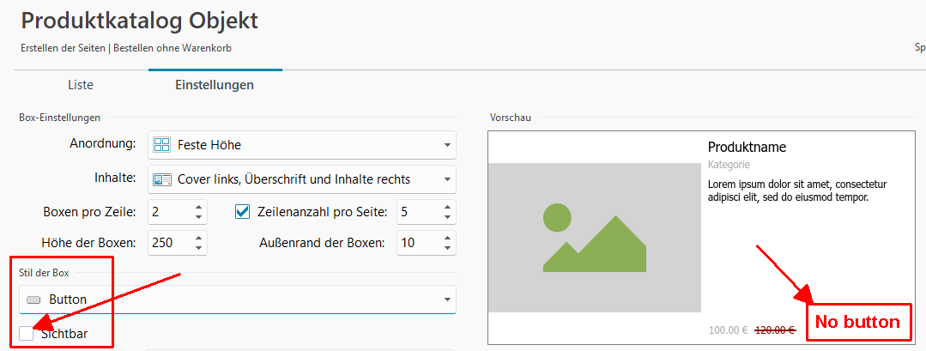Switch to the Liste tab
This screenshot has width=926, height=351.
[81, 85]
